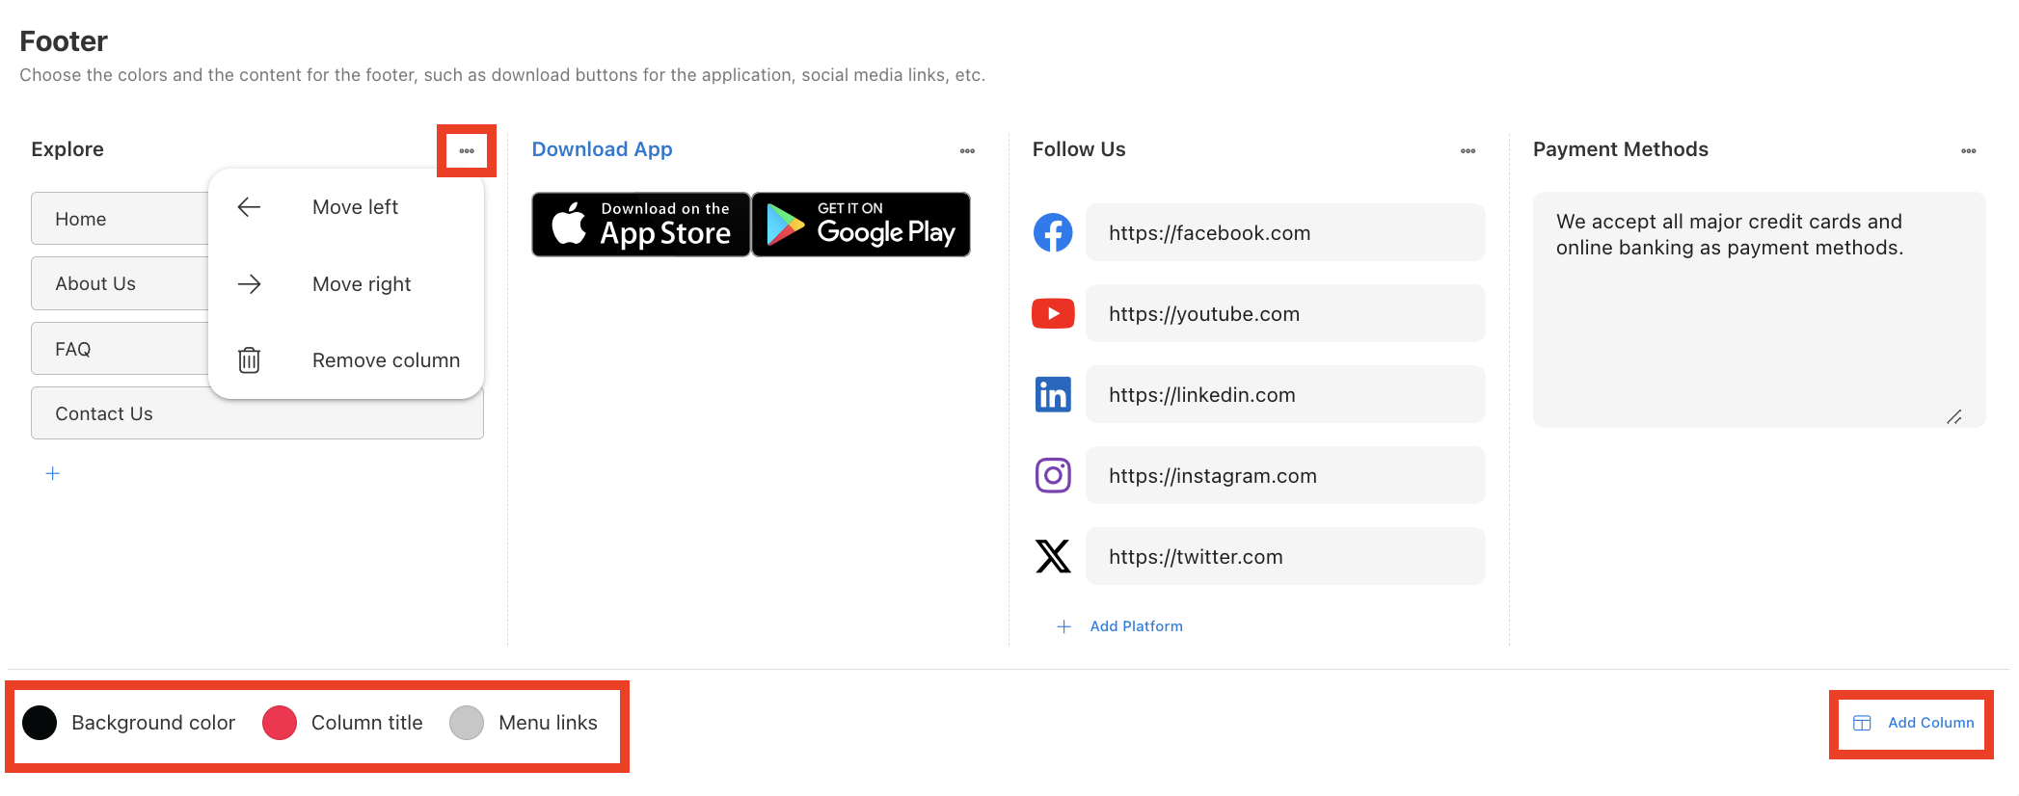2019x796 pixels.
Task: Click the trash icon beside Remove column
Action: point(249,360)
